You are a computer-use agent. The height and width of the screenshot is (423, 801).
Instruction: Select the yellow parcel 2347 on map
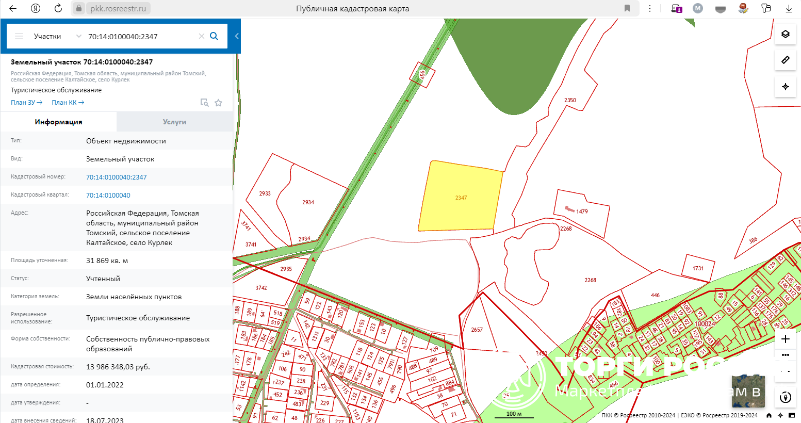click(461, 196)
